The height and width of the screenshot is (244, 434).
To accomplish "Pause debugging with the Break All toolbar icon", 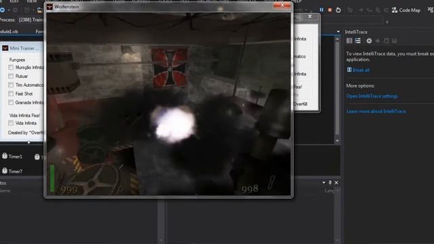I will coord(321,10).
